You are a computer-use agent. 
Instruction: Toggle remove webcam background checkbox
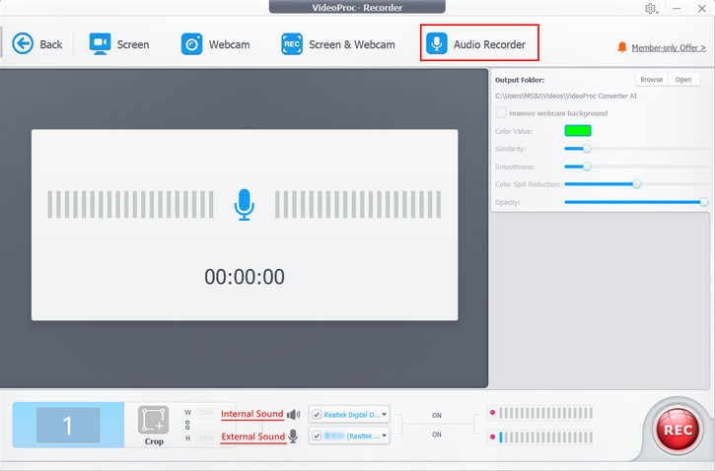(501, 112)
